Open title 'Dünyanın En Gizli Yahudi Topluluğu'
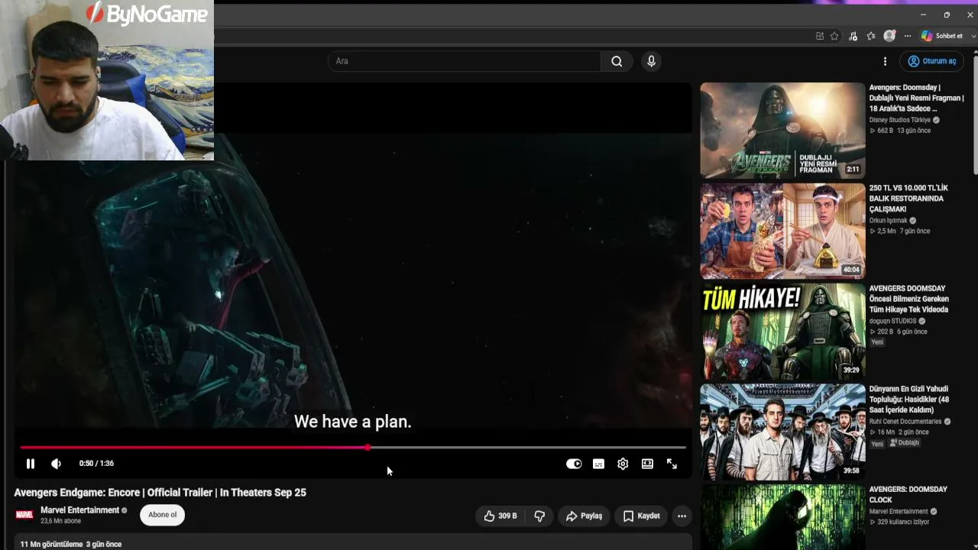 click(908, 400)
